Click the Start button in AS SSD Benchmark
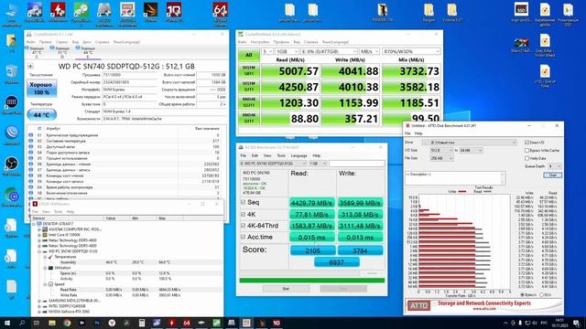This screenshot has width=586, height=329. 286,289
